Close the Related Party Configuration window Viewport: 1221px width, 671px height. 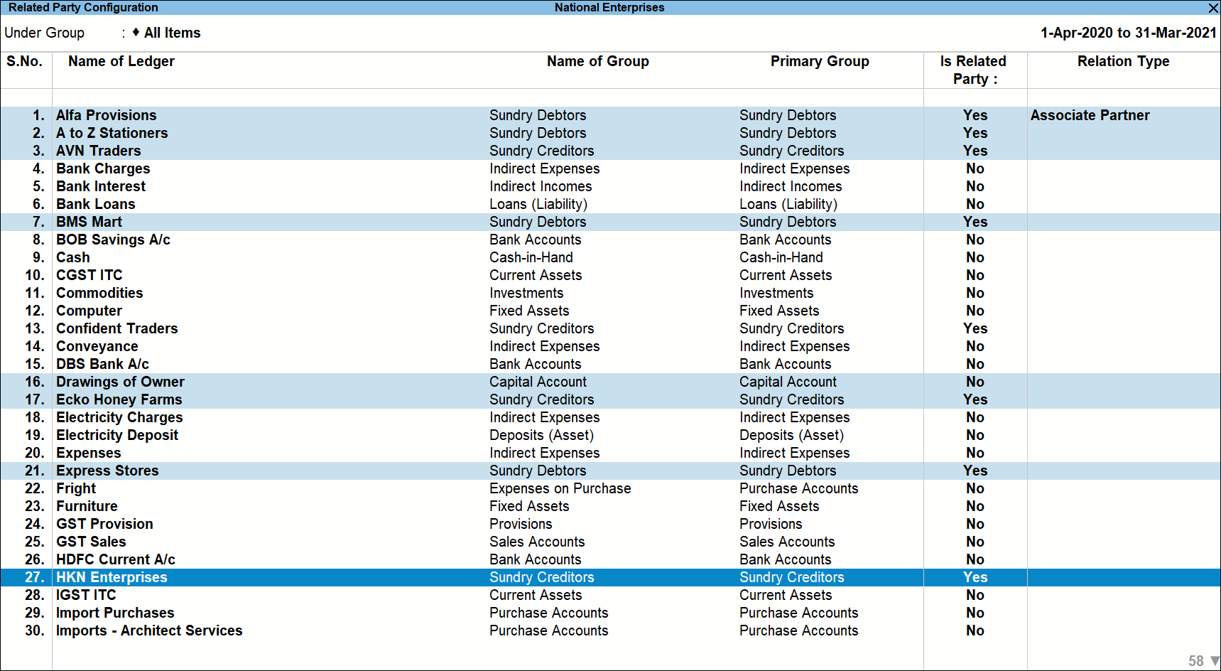coord(1213,8)
